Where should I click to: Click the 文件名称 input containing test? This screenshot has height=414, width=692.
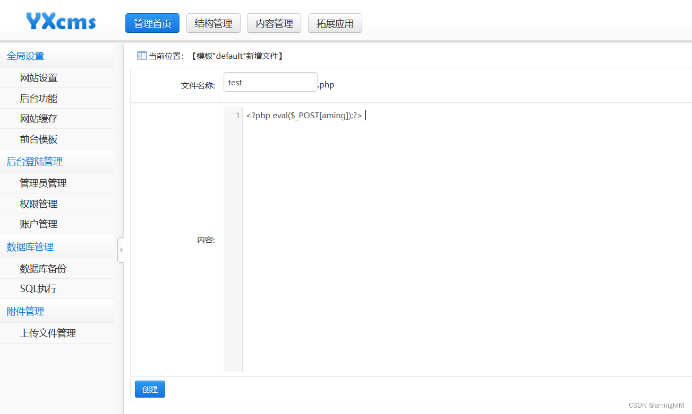point(270,82)
